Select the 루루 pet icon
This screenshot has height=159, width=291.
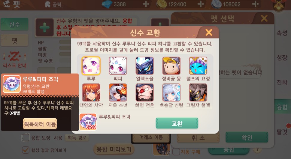91,66
